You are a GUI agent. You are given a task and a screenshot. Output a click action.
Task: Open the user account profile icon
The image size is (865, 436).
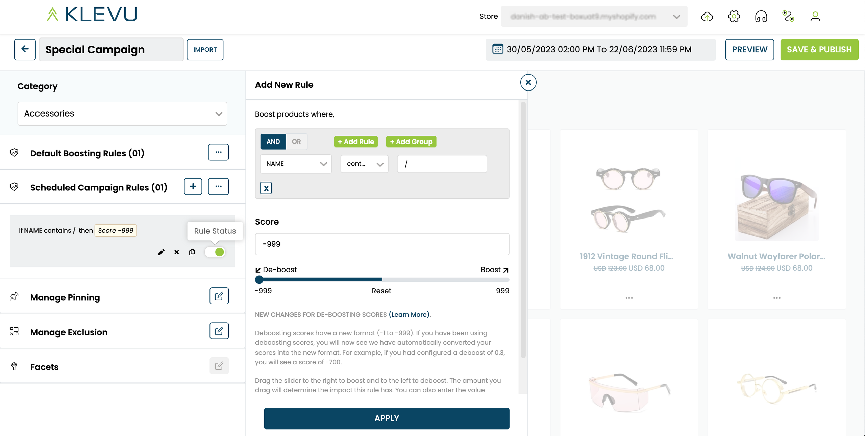pyautogui.click(x=815, y=16)
